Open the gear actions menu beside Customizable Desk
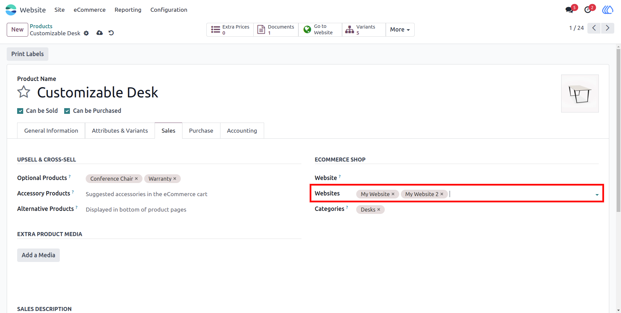The height and width of the screenshot is (313, 621). (x=86, y=33)
